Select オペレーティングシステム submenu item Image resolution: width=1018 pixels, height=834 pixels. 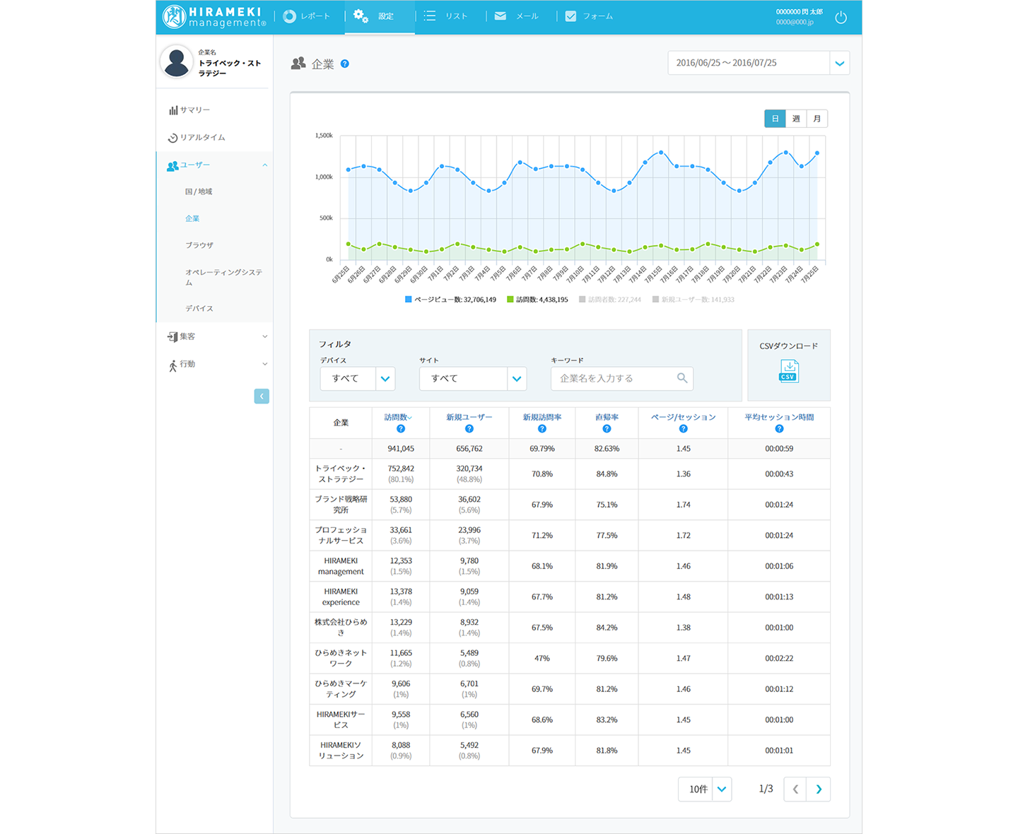coord(223,277)
